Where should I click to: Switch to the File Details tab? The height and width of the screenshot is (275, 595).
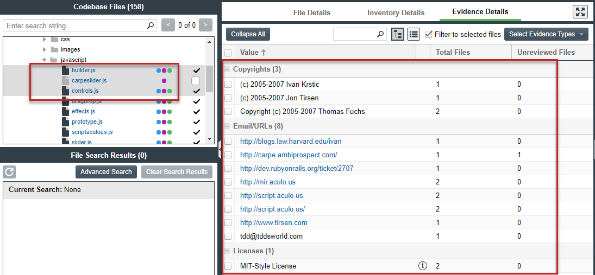point(311,12)
